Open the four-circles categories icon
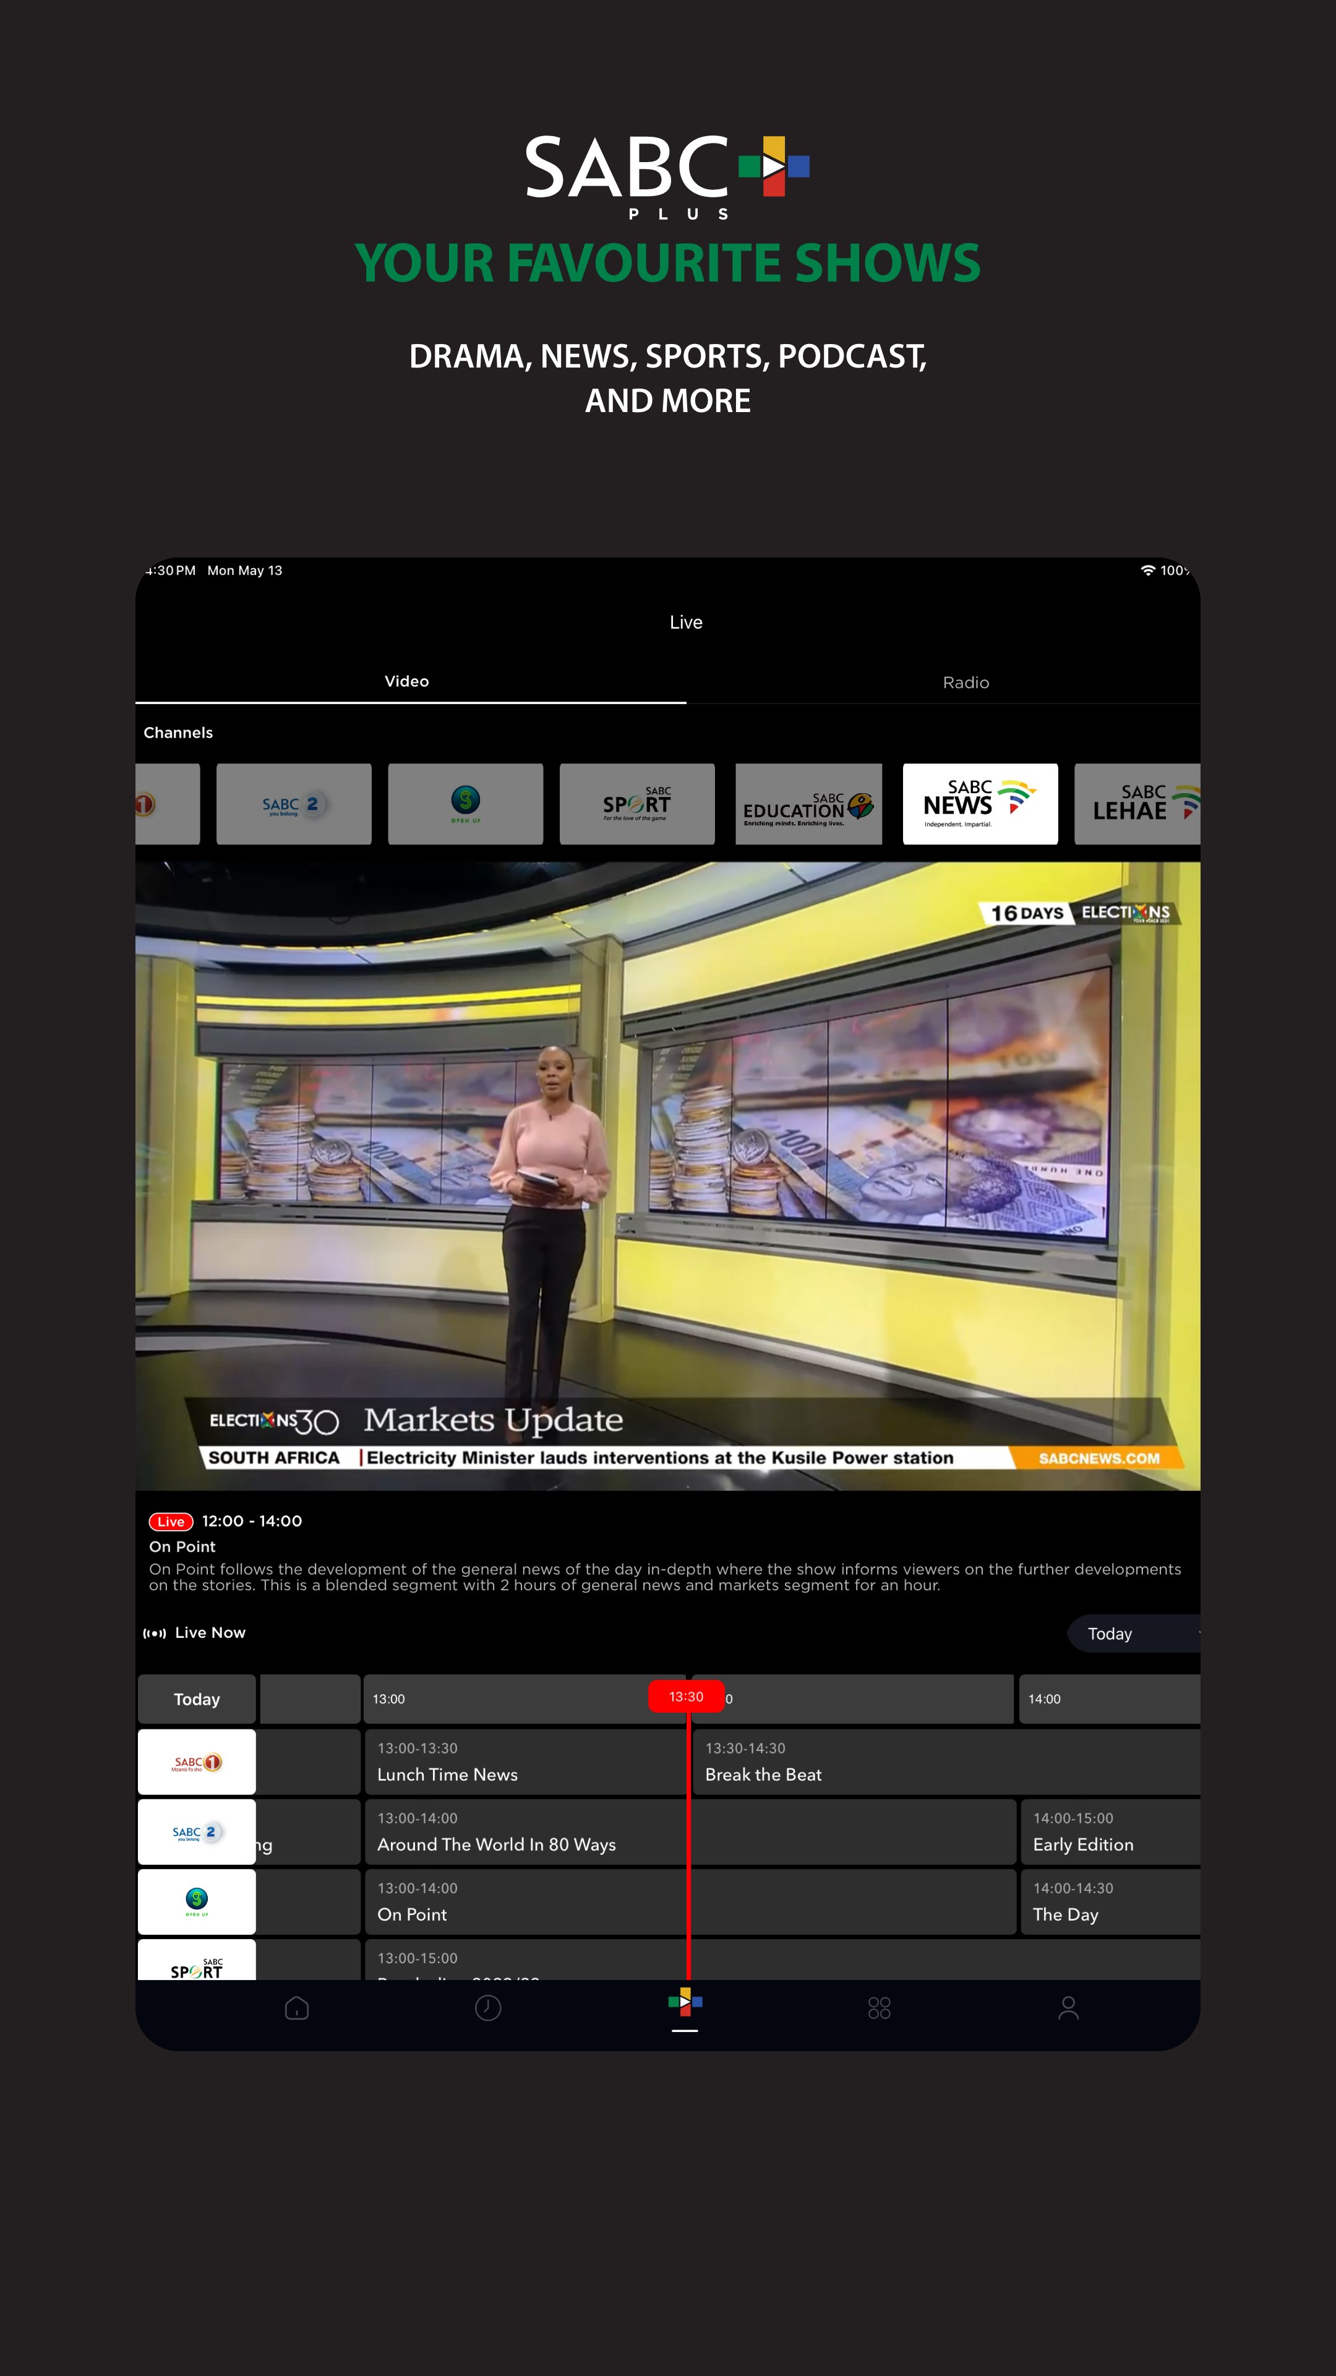The height and width of the screenshot is (2376, 1336). pos(879,2008)
